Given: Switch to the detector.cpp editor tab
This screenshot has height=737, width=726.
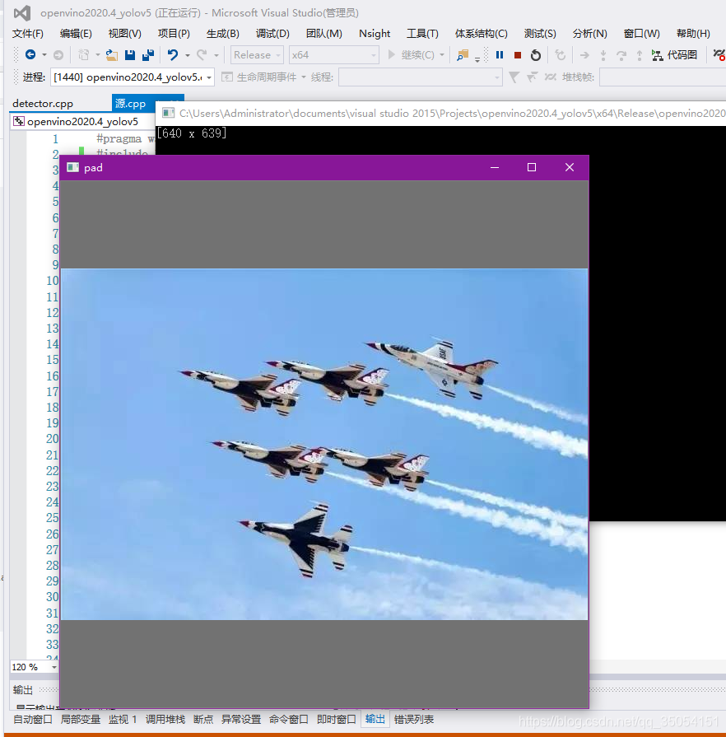Looking at the screenshot, I should (x=43, y=104).
